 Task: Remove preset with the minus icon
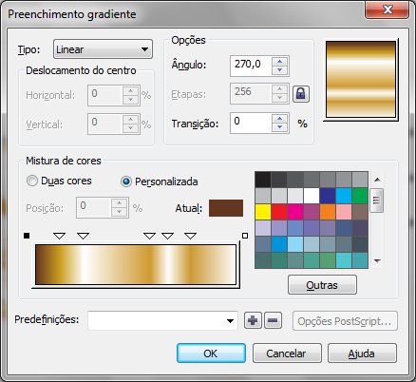click(273, 320)
